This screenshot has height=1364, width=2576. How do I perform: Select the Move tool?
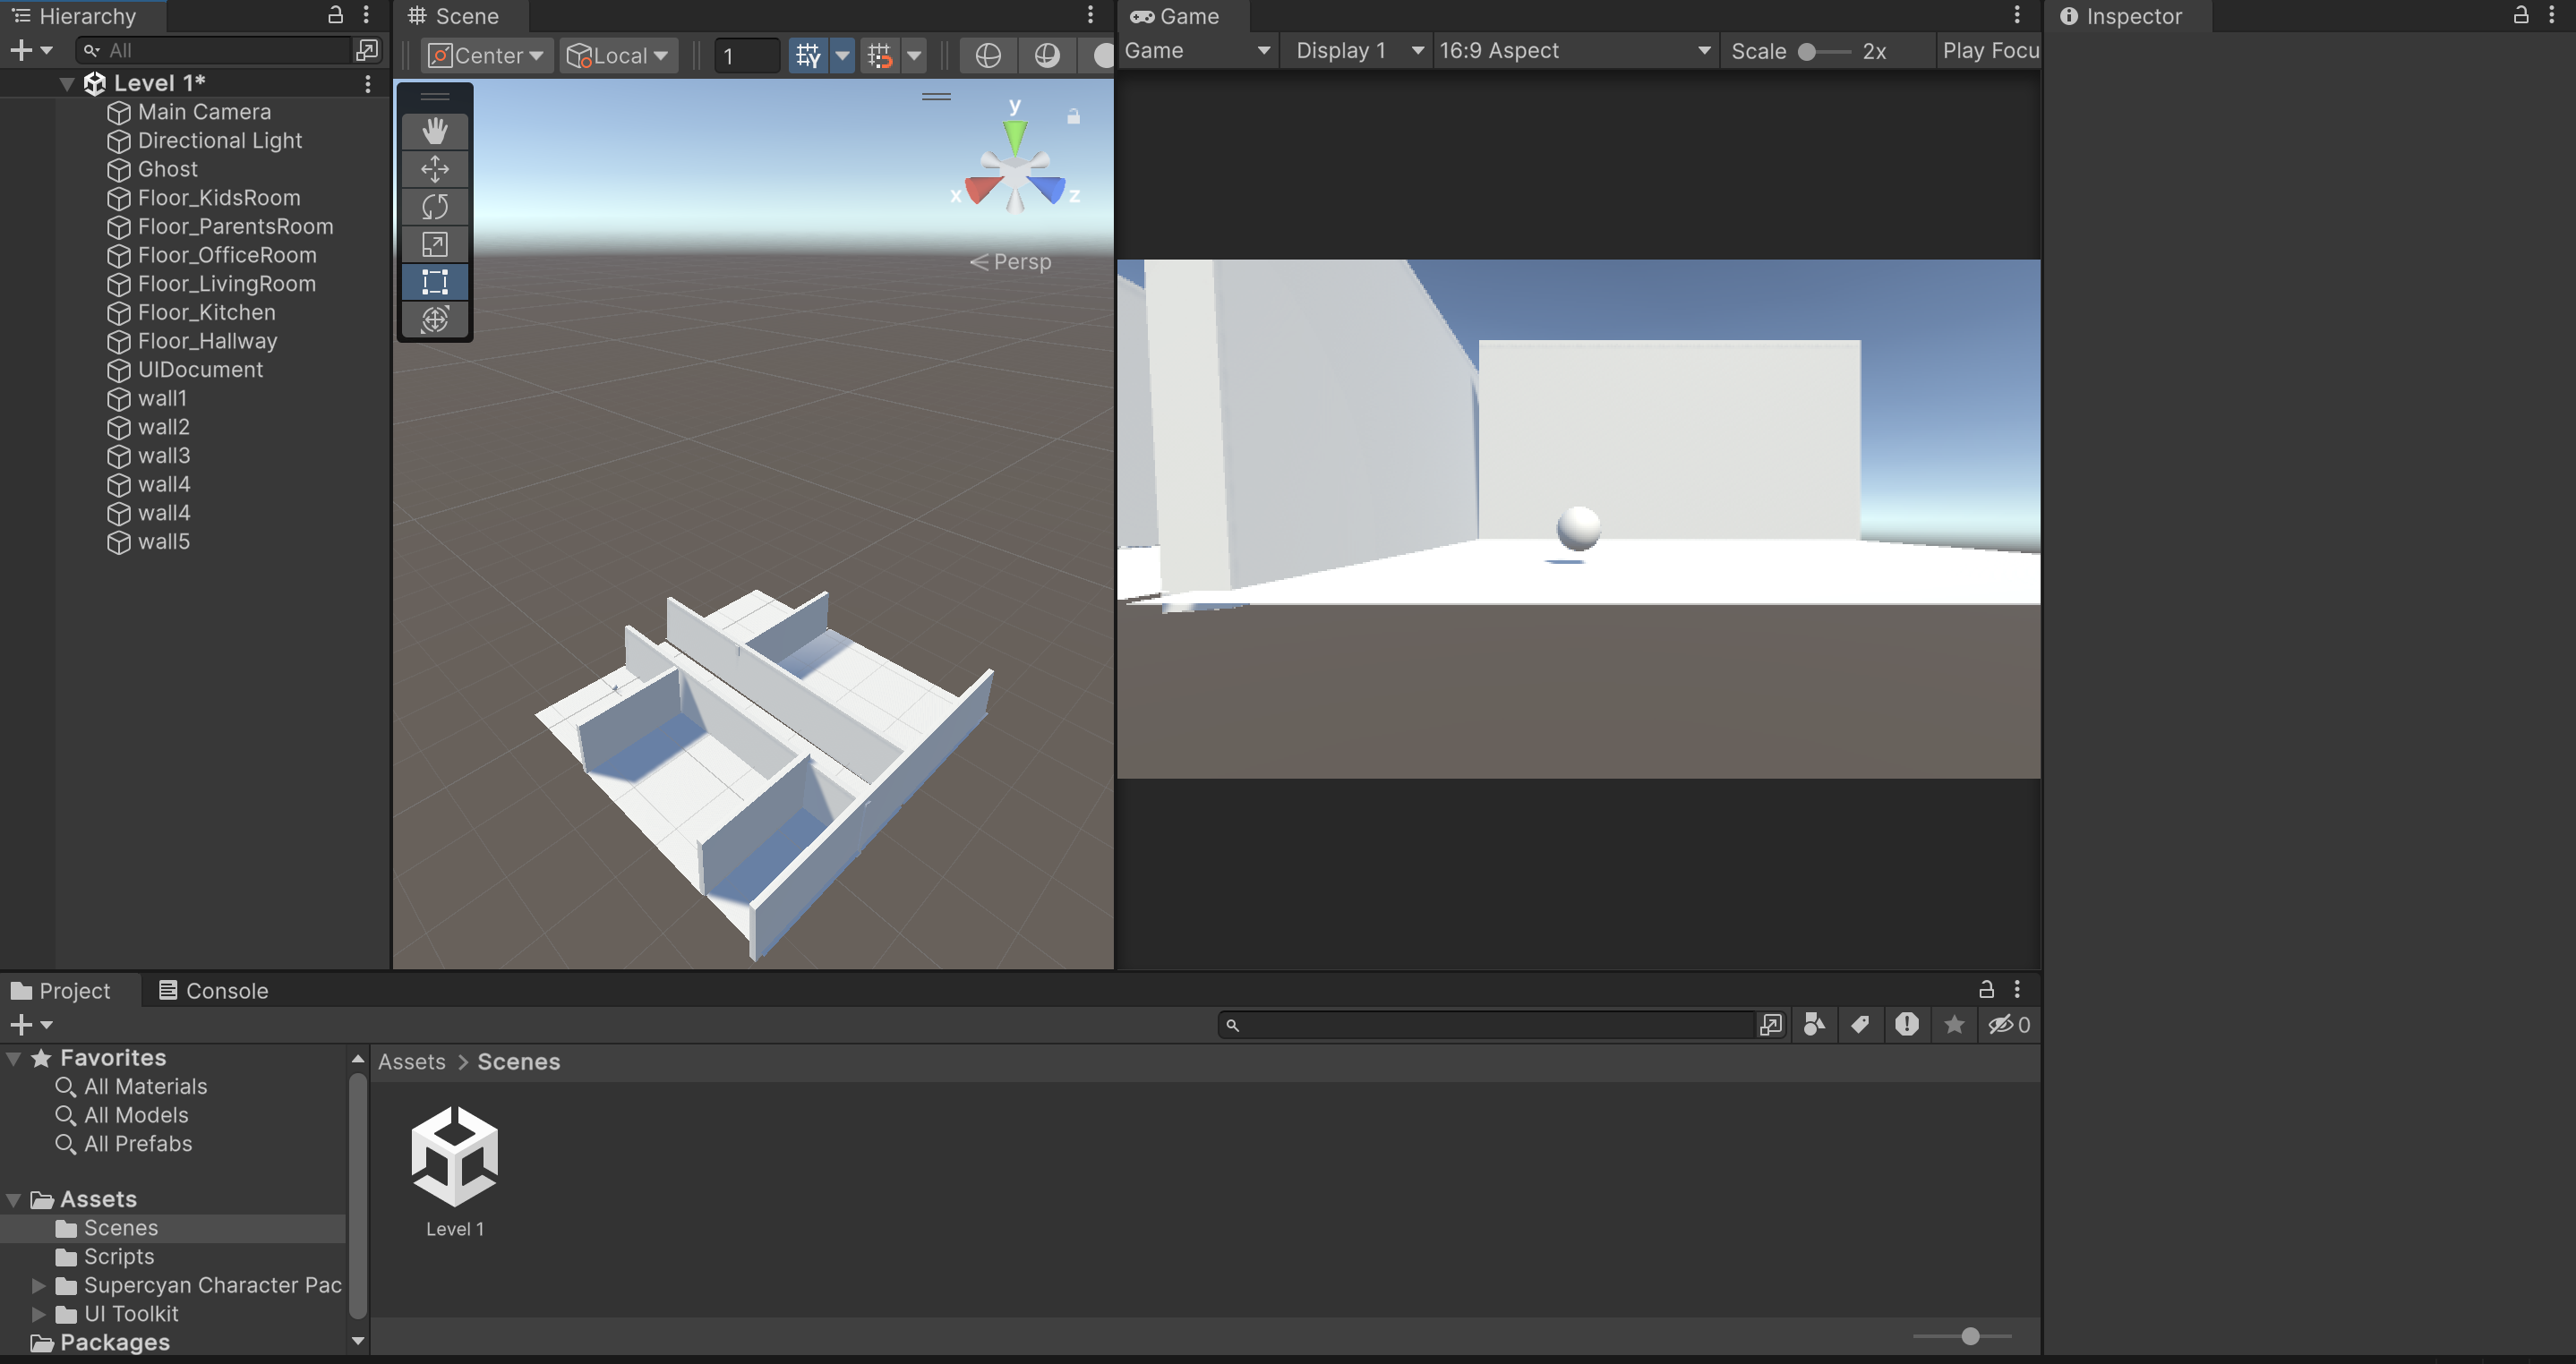click(434, 169)
